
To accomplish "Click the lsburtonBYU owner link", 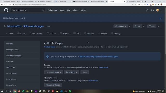I will (x=14, y=26).
